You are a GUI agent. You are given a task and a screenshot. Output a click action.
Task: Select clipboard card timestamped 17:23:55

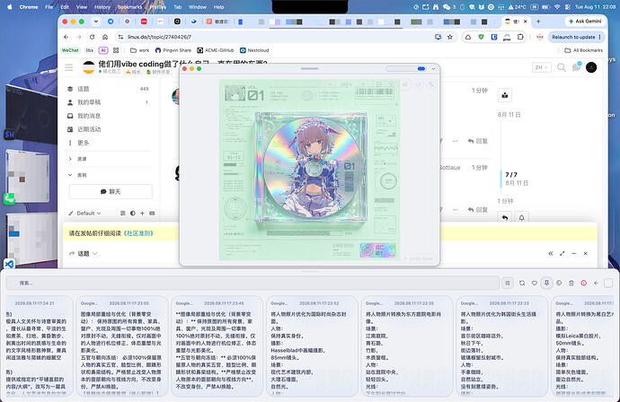tap(121, 346)
